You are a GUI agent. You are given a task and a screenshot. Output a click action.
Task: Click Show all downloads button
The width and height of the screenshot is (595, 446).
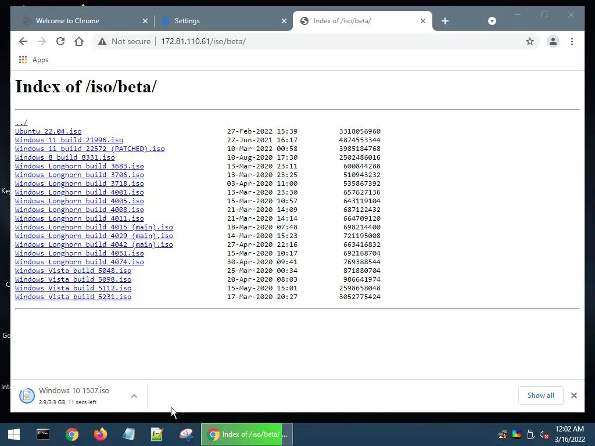pyautogui.click(x=540, y=395)
